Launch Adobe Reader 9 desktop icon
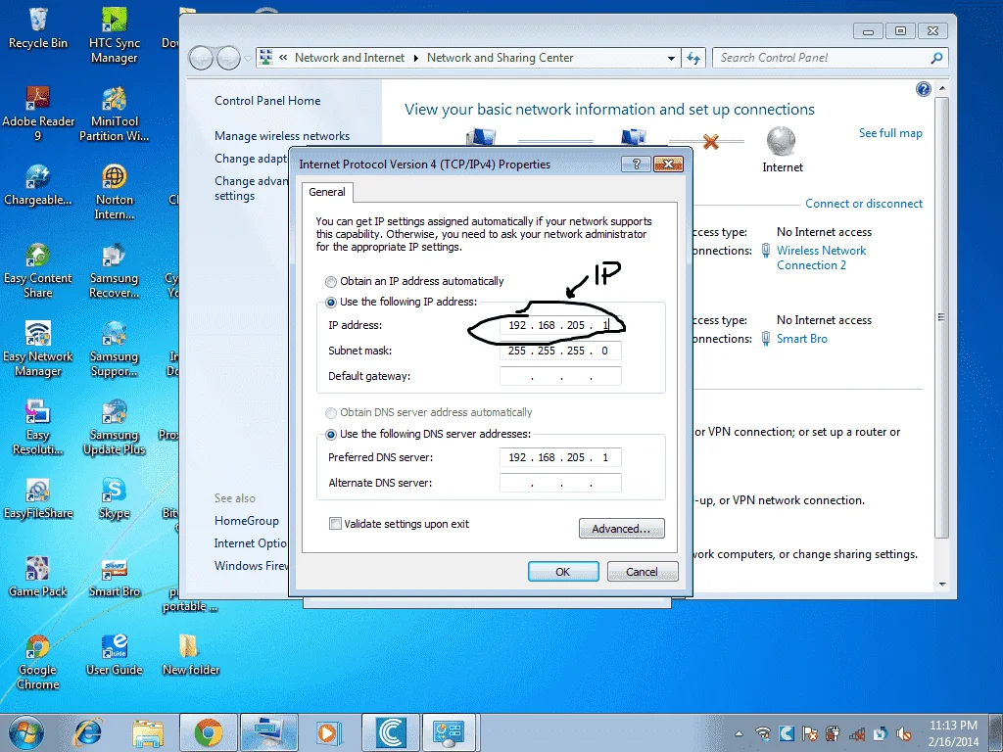This screenshot has width=1003, height=752. [38, 114]
